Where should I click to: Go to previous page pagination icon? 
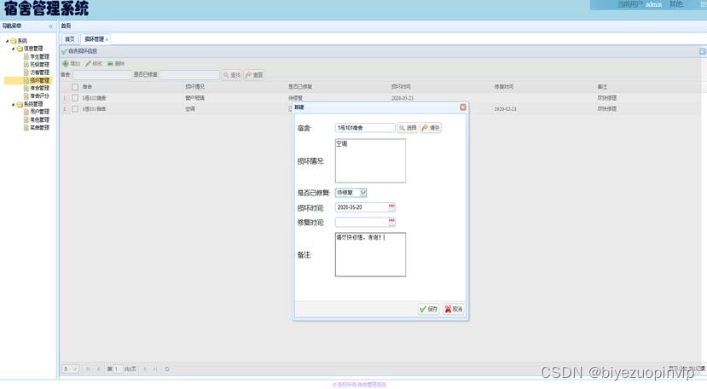coord(98,369)
